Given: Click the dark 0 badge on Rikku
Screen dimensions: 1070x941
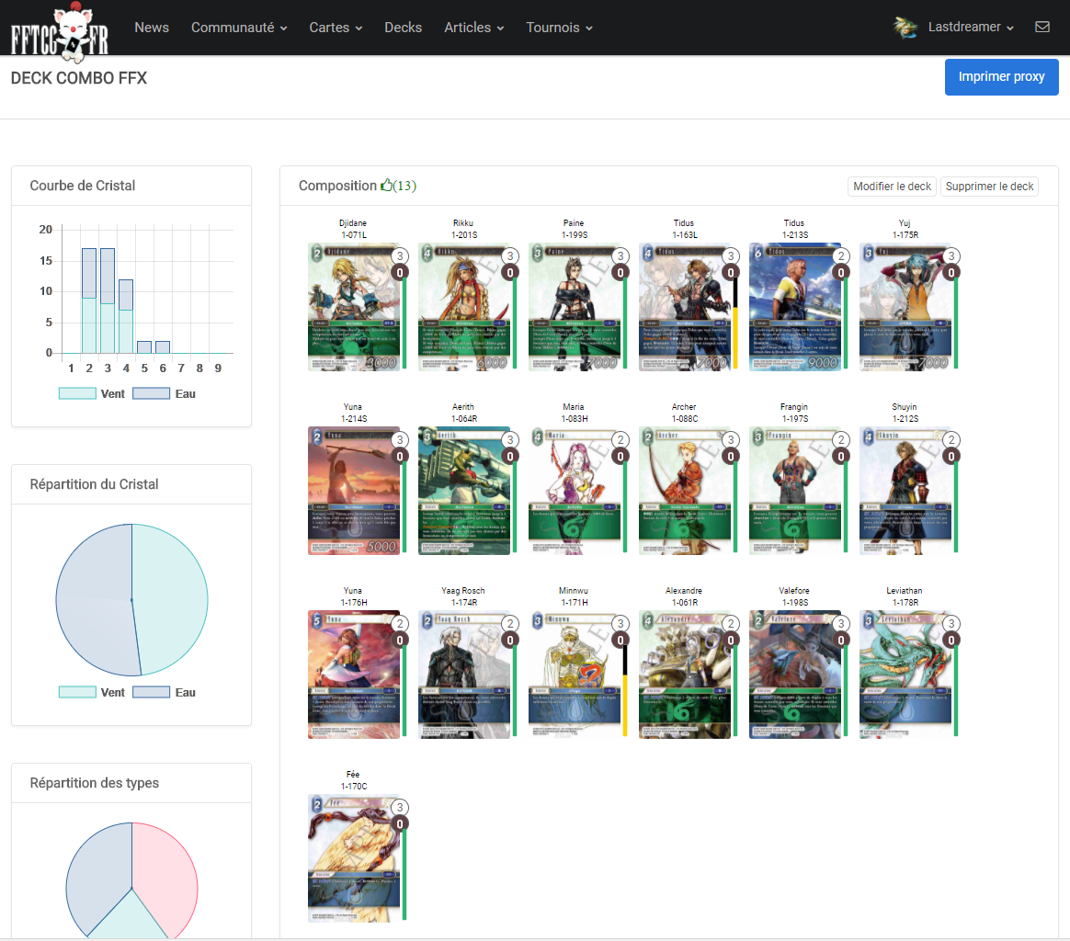Looking at the screenshot, I should (510, 272).
